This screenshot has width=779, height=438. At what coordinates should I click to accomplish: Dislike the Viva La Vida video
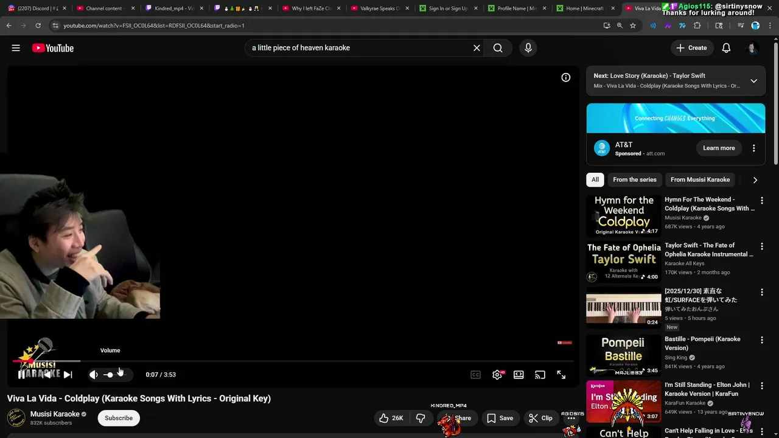[x=421, y=418]
